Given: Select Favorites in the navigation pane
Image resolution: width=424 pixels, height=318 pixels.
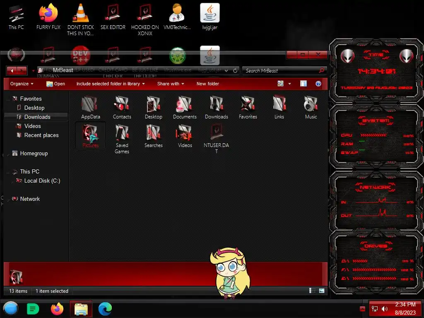Looking at the screenshot, I should click(x=31, y=99).
